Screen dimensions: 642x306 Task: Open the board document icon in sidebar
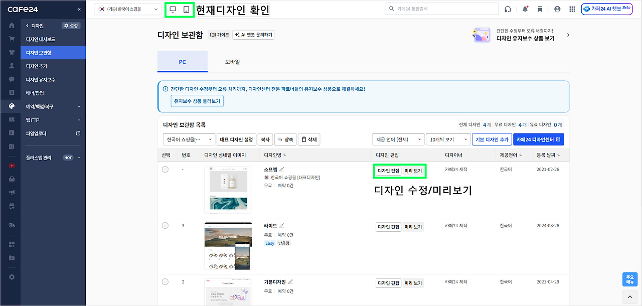(12, 93)
